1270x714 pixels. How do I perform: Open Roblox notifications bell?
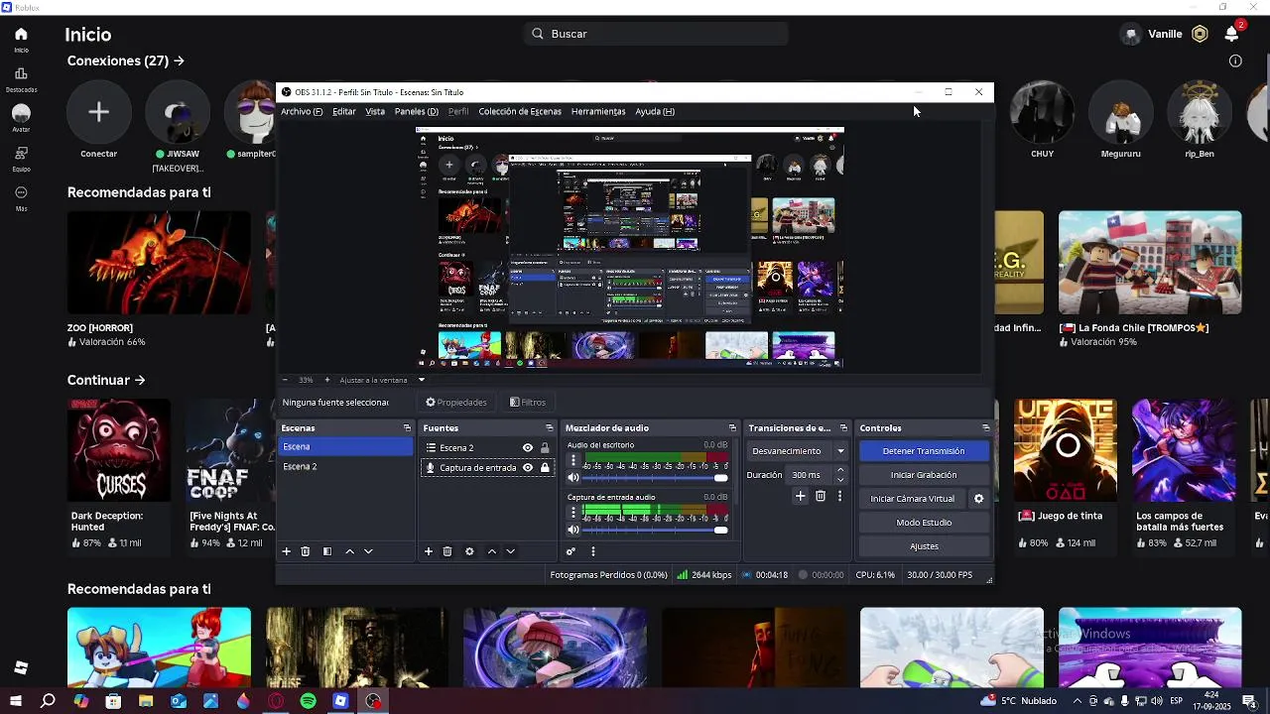tap(1231, 34)
